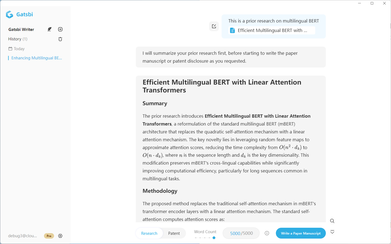Image resolution: width=391 pixels, height=244 pixels.
Task: Click the Today calendar icon
Action: pos(10,49)
